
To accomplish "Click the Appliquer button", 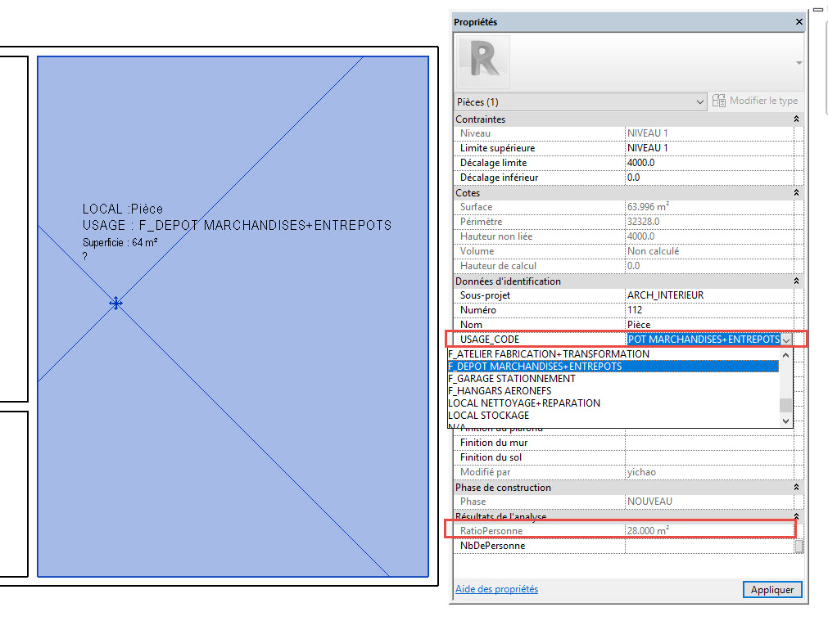I will (x=772, y=589).
